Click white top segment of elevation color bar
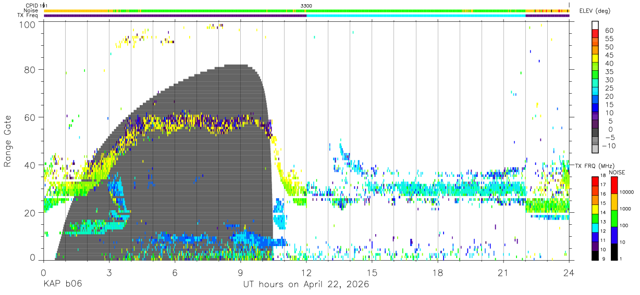The width and height of the screenshot is (640, 295). (596, 25)
